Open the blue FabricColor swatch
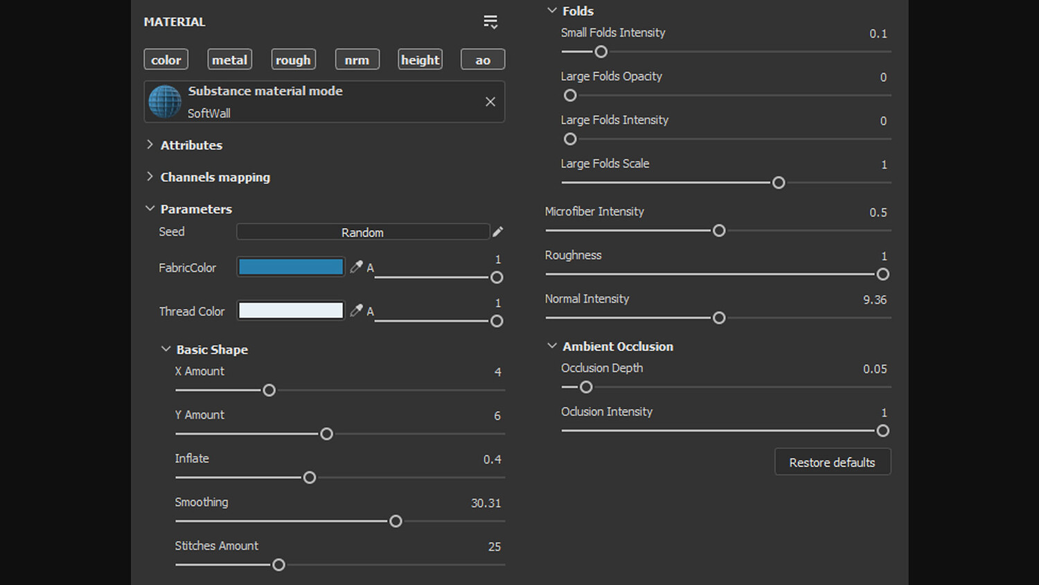Screen dimensions: 1039x585 291,267
